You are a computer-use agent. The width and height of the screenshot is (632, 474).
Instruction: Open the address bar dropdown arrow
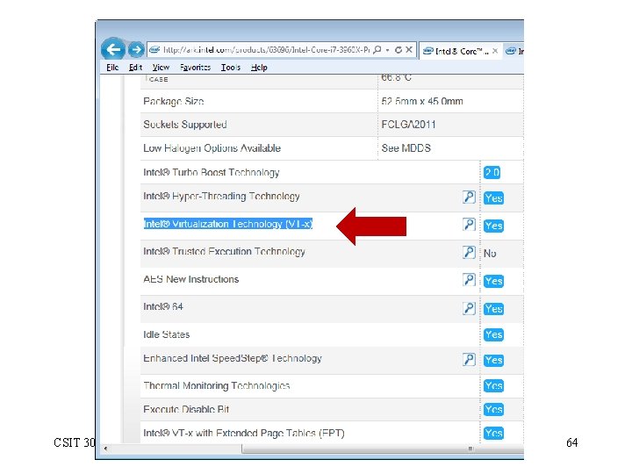click(x=387, y=50)
